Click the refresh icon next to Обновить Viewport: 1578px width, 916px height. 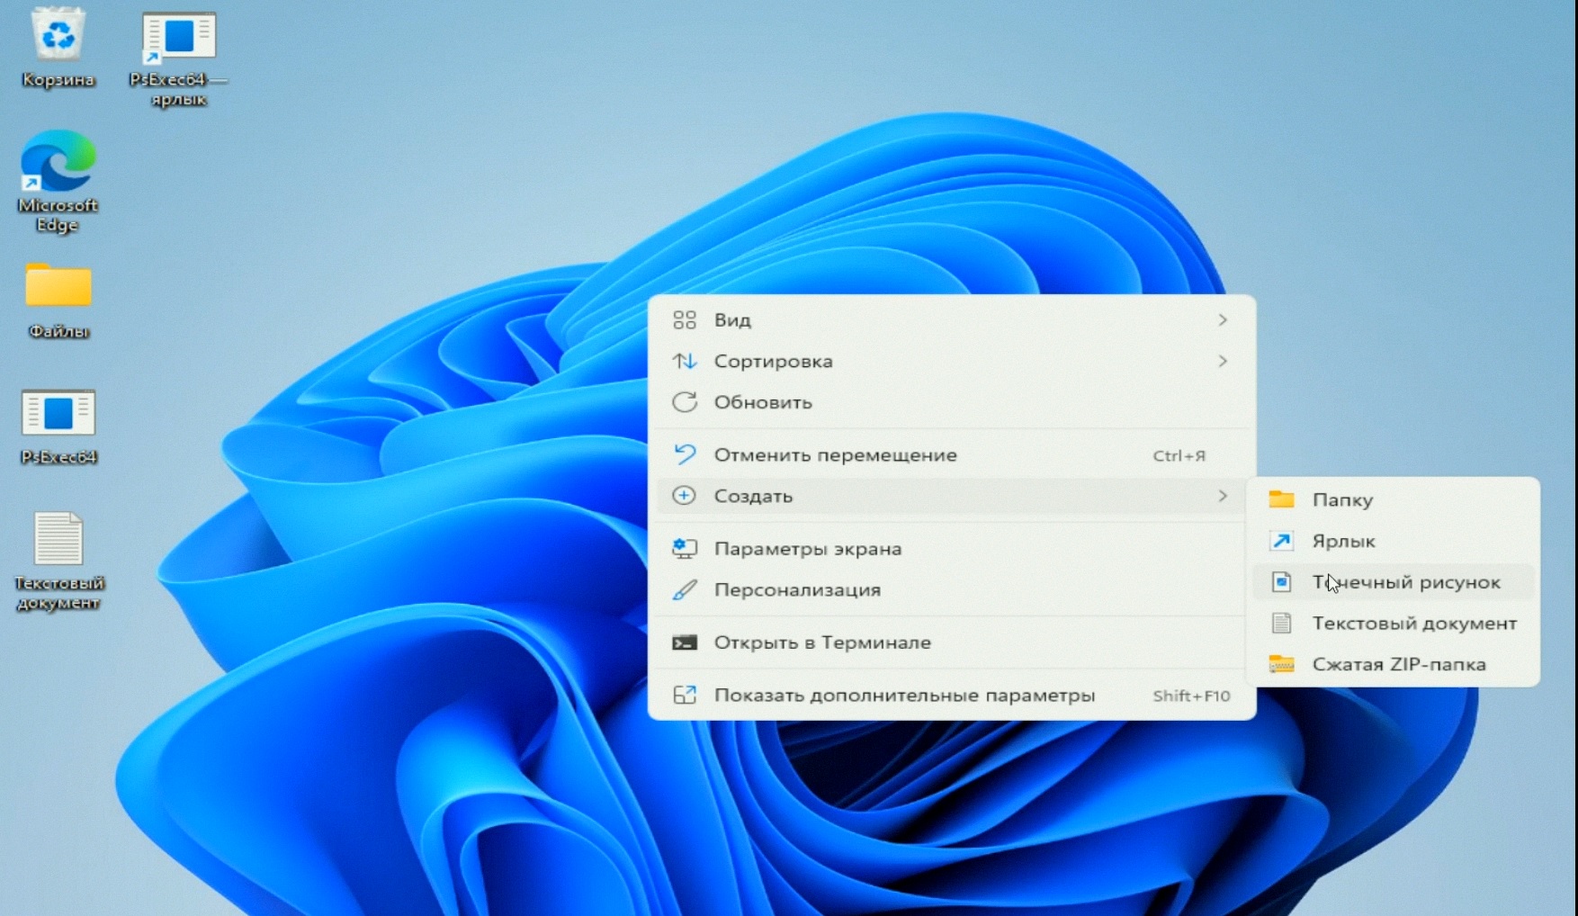[x=686, y=402]
